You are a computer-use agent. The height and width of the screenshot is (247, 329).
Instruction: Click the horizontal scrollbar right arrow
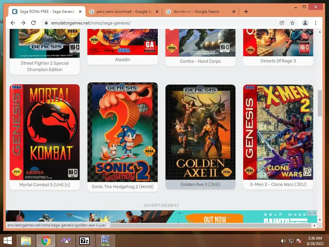314,225
